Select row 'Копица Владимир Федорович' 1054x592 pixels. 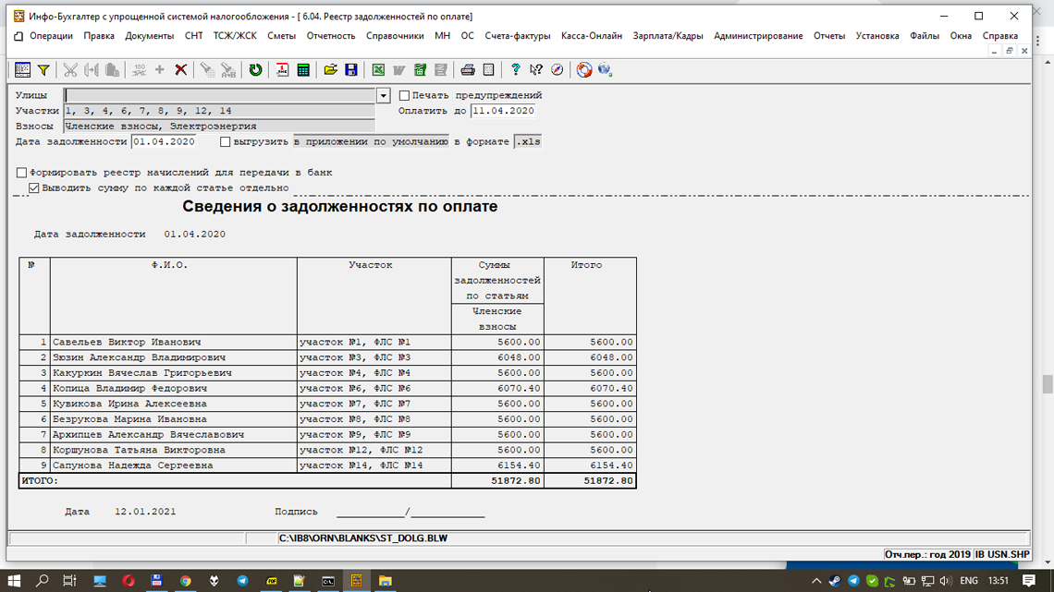pyautogui.click(x=327, y=389)
